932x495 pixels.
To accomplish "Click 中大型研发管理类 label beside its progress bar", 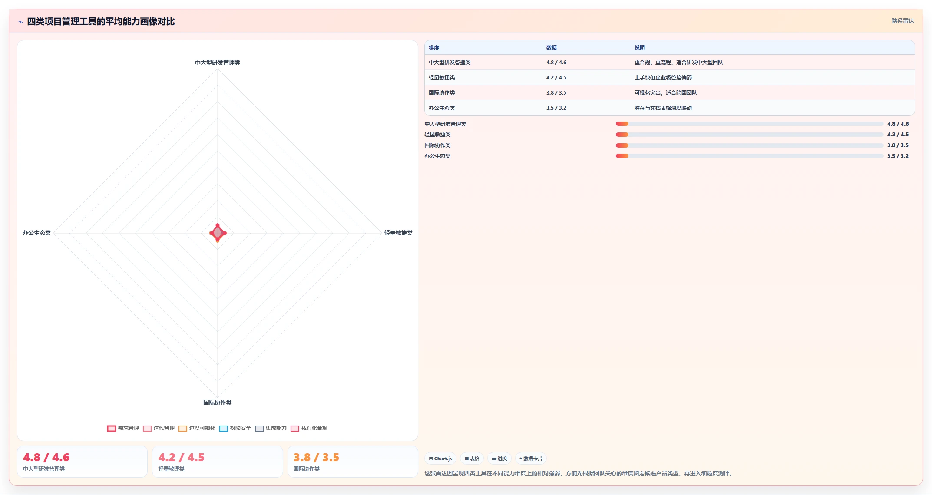I will [445, 124].
